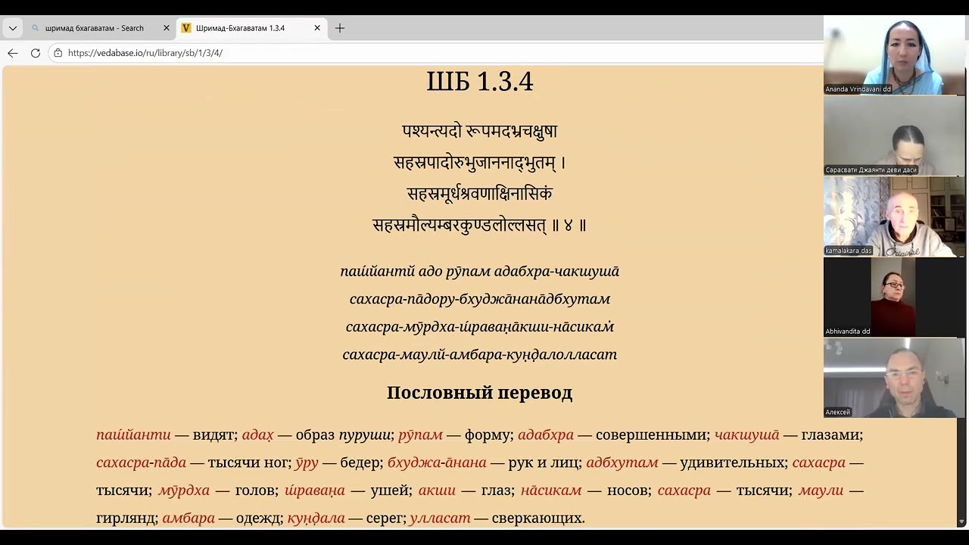Viewport: 969px width, 545px height.
Task: Close the 'шримад бхагаватам - Search' tab
Action: (167, 28)
